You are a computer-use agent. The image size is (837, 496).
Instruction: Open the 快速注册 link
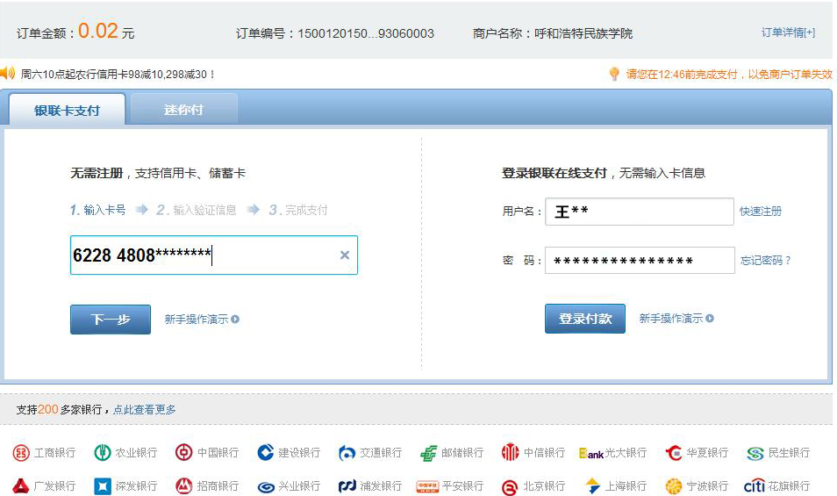pos(761,212)
